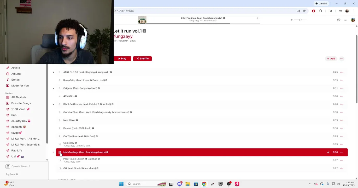Bookmark this page with star icon
This screenshot has height=188, width=358.
point(304,11)
